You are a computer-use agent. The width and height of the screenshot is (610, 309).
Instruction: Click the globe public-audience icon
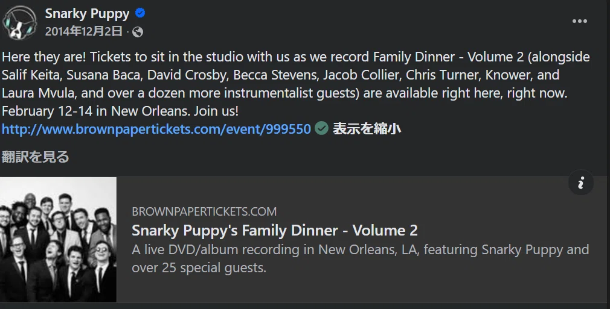(x=138, y=32)
